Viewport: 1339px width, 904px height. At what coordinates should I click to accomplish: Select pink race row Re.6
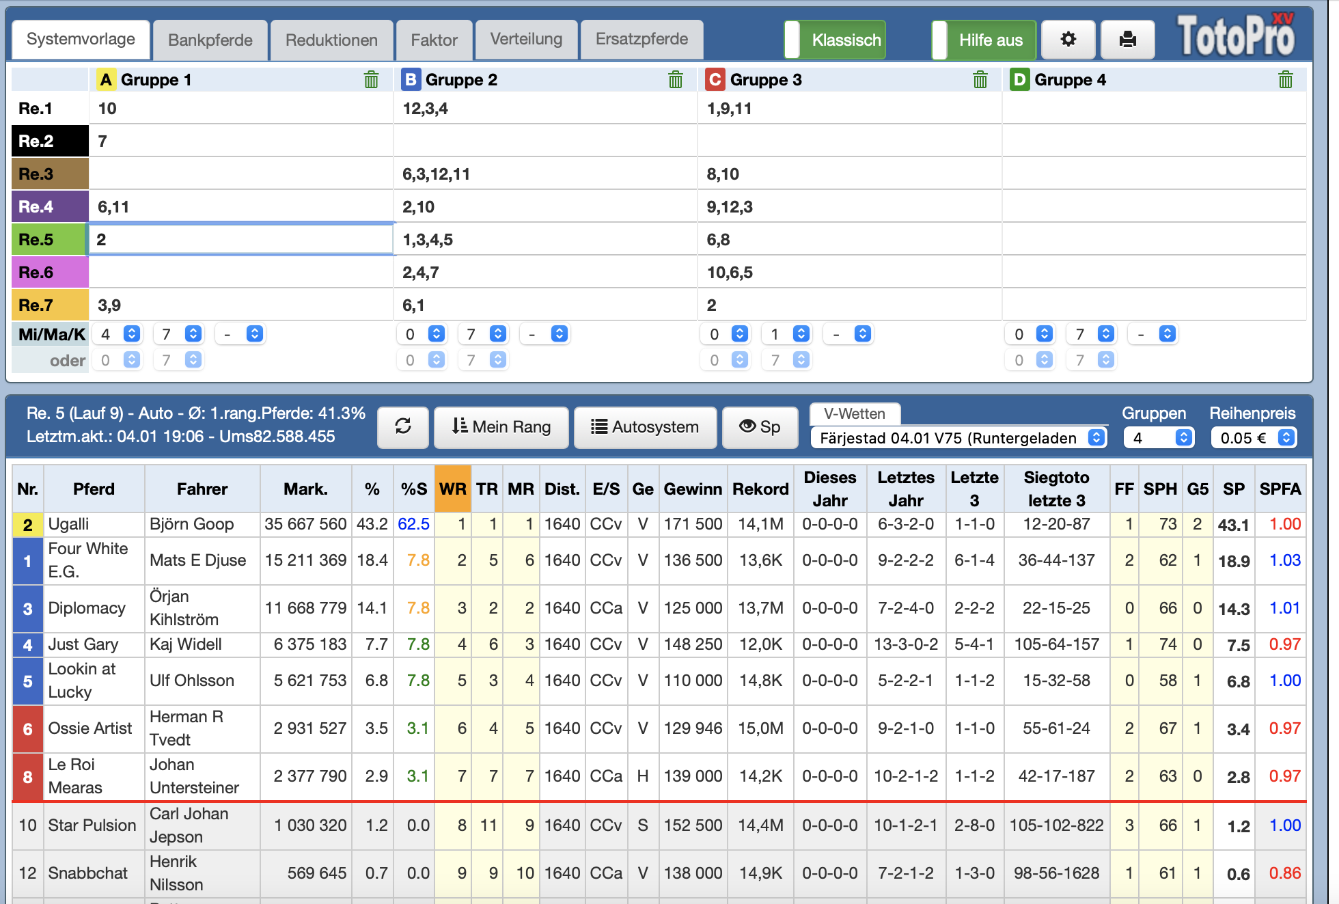click(x=50, y=273)
